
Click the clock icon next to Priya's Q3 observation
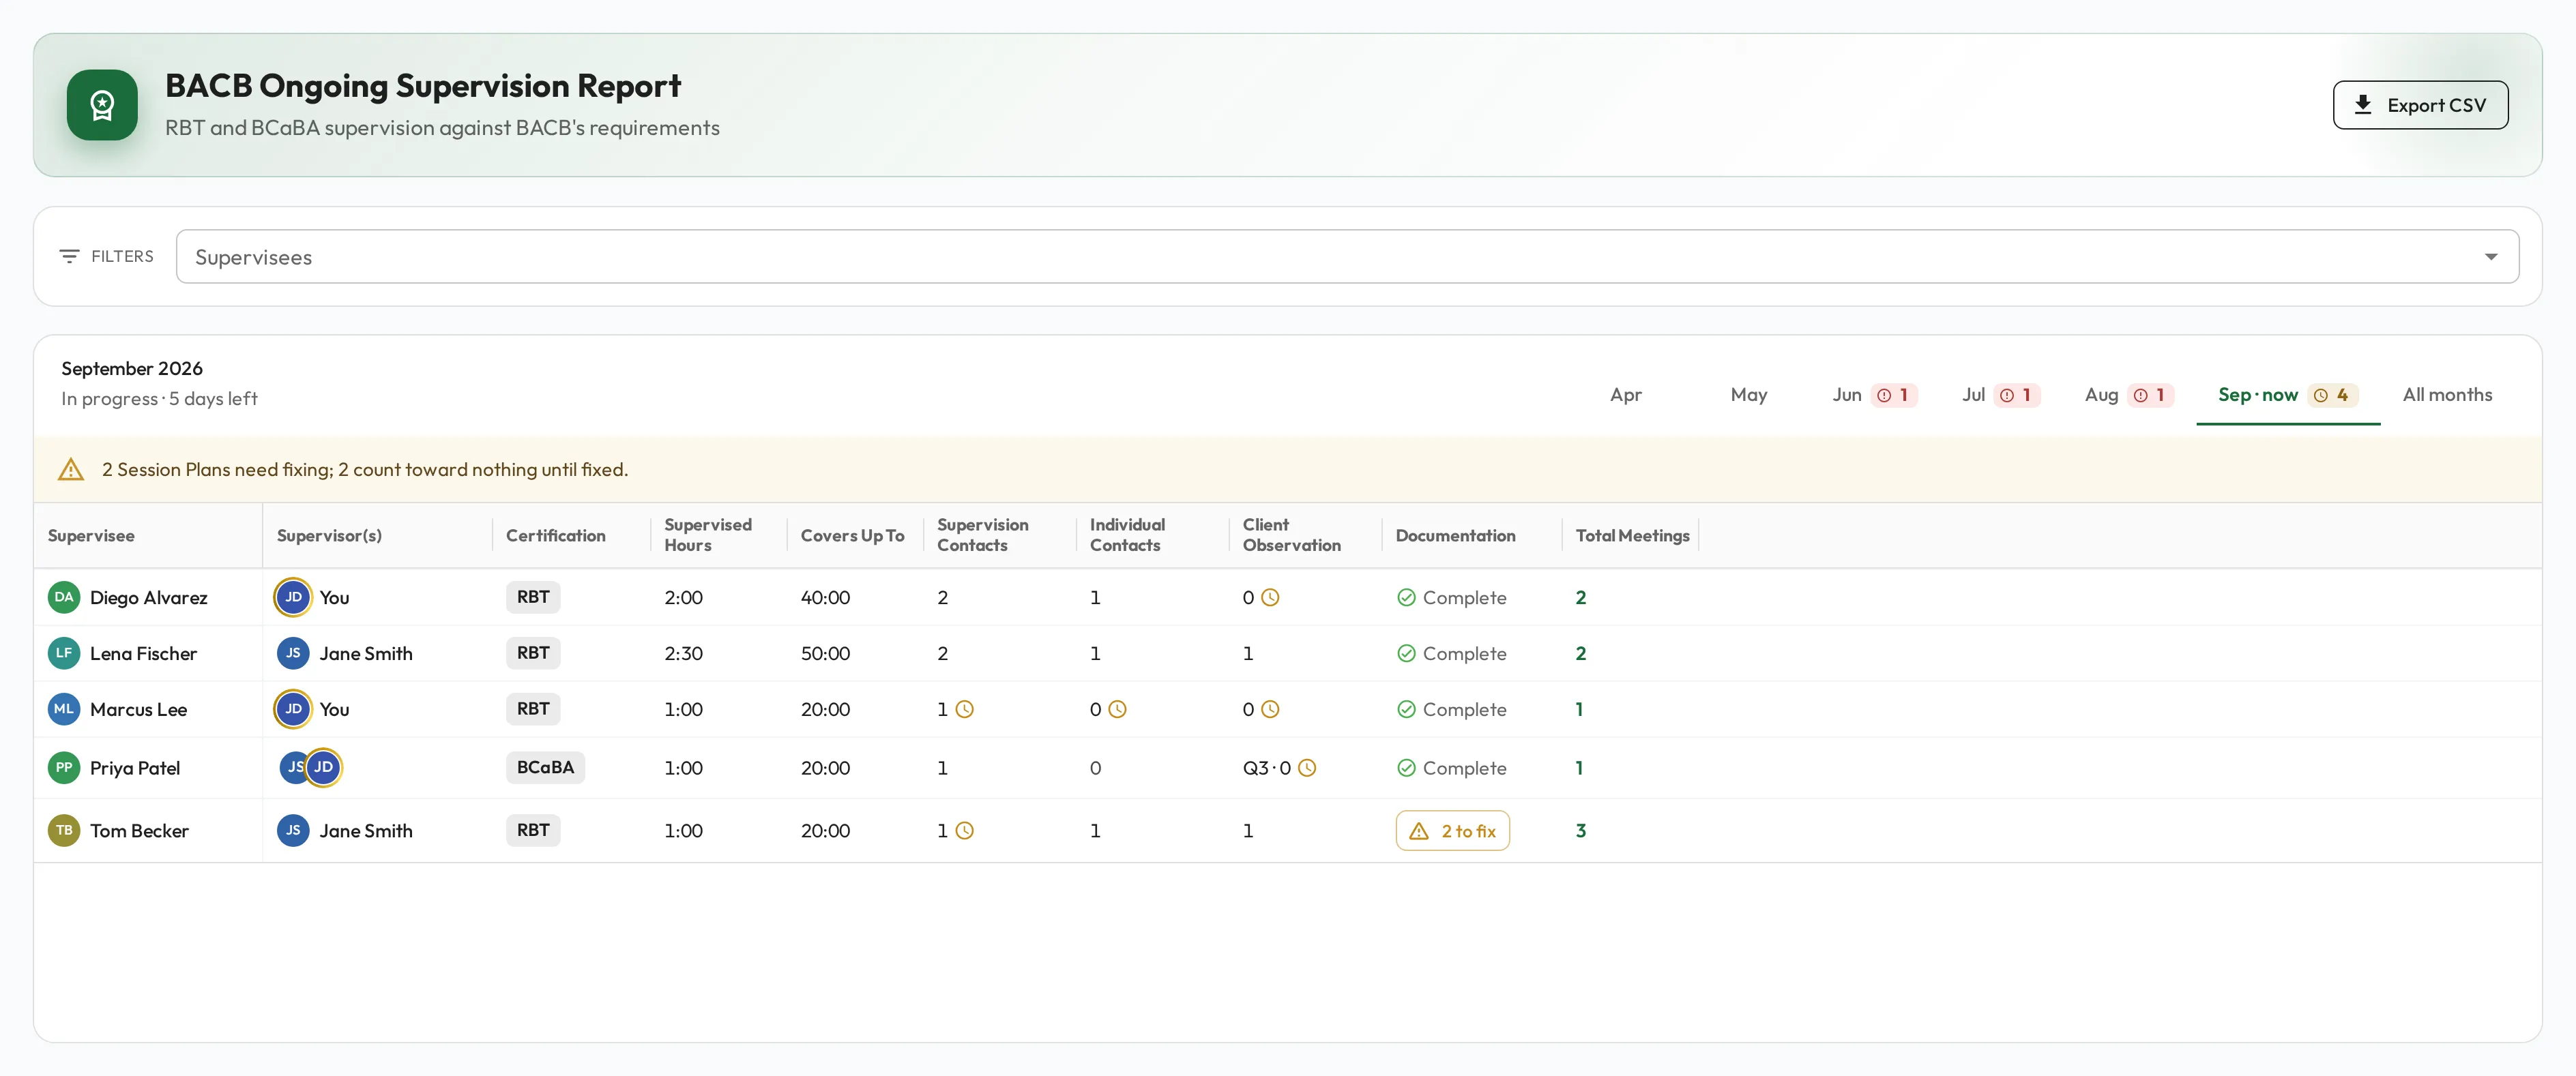[1307, 768]
